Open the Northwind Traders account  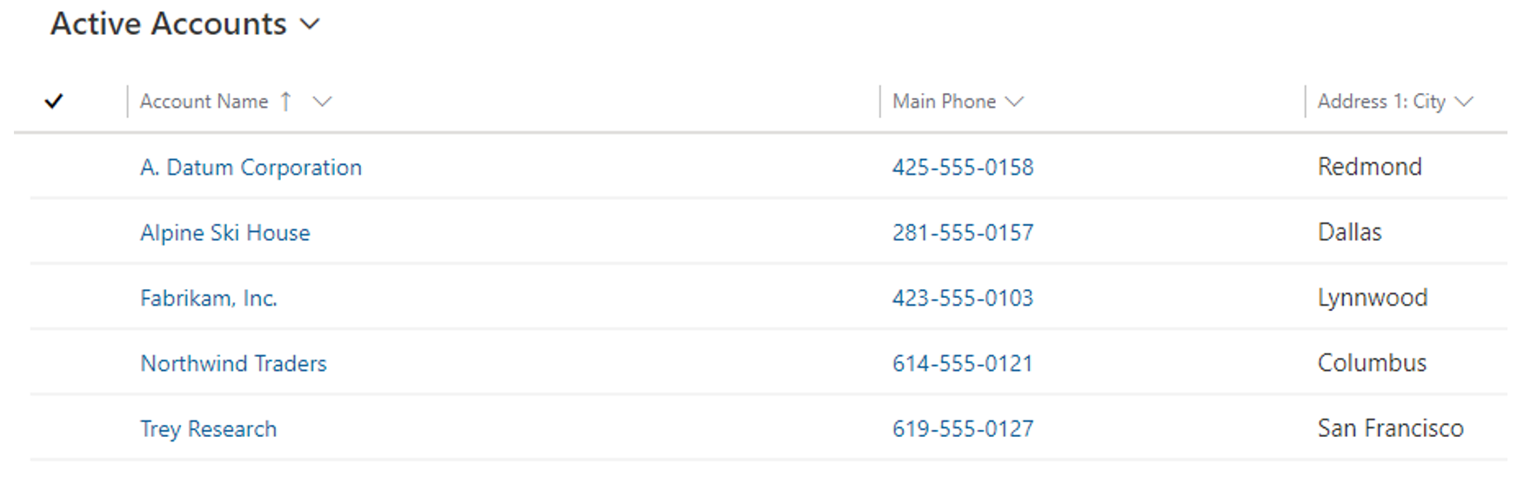tap(233, 363)
